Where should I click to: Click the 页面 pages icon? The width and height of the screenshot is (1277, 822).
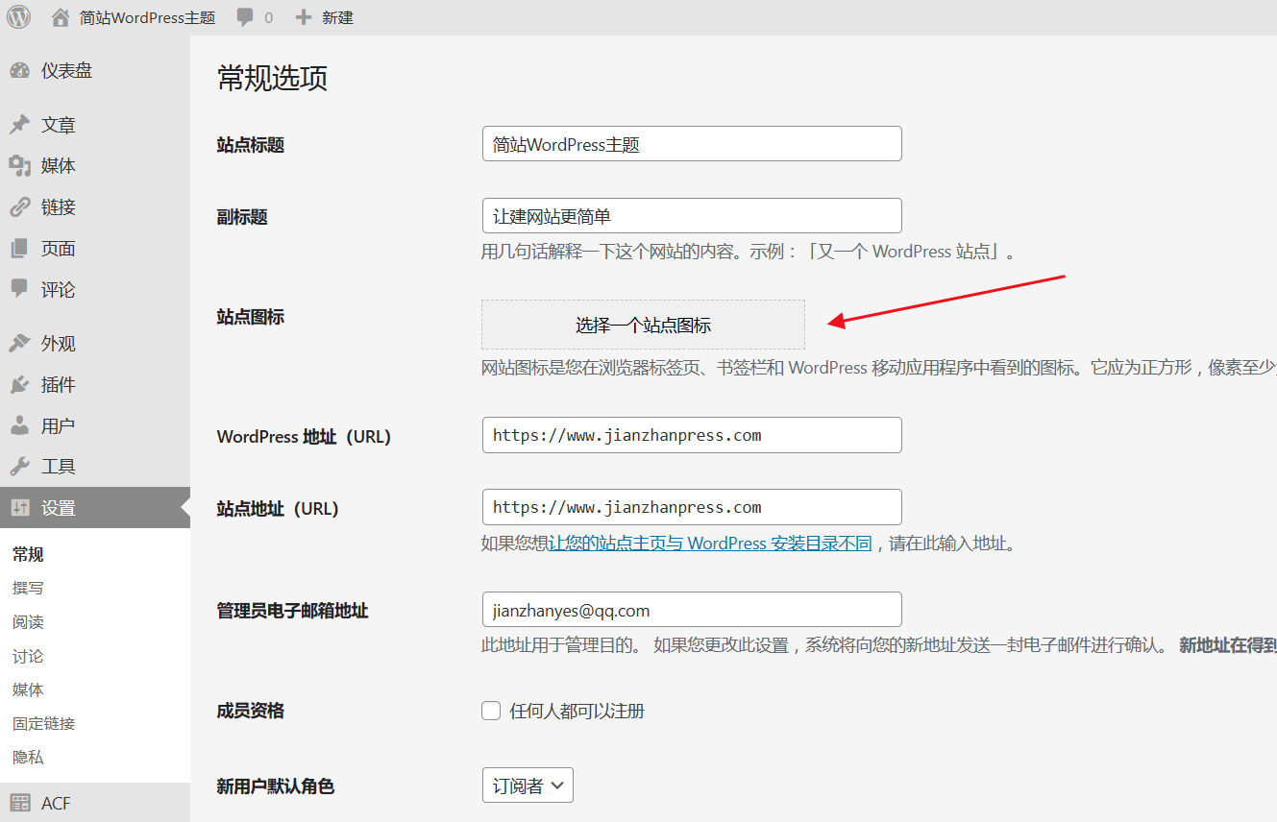point(19,249)
